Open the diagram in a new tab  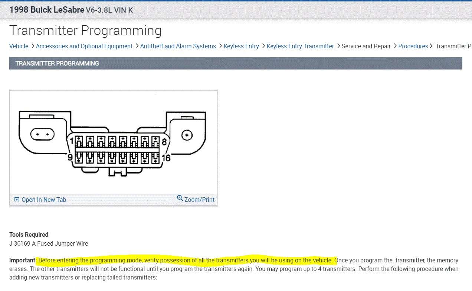pyautogui.click(x=44, y=200)
